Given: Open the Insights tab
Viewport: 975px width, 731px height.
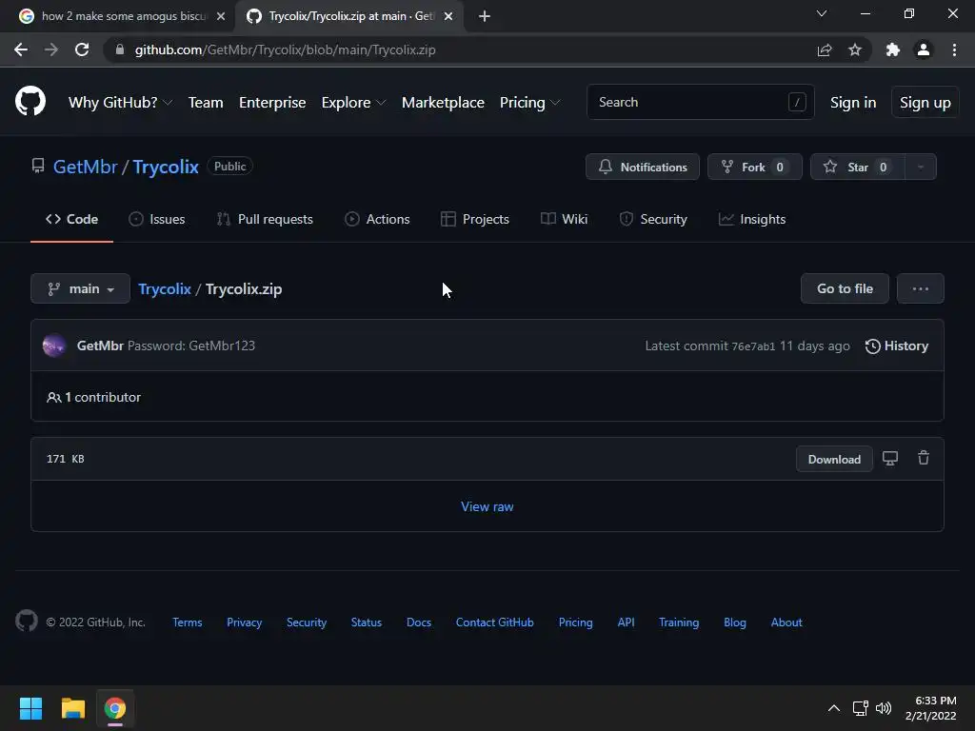Looking at the screenshot, I should click(x=752, y=219).
